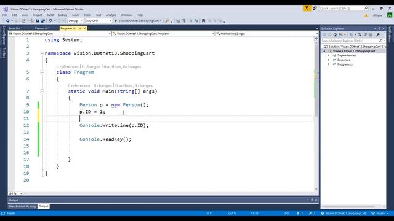Close the Program.cs tab
This screenshot has height=221, width=394.
(x=85, y=28)
